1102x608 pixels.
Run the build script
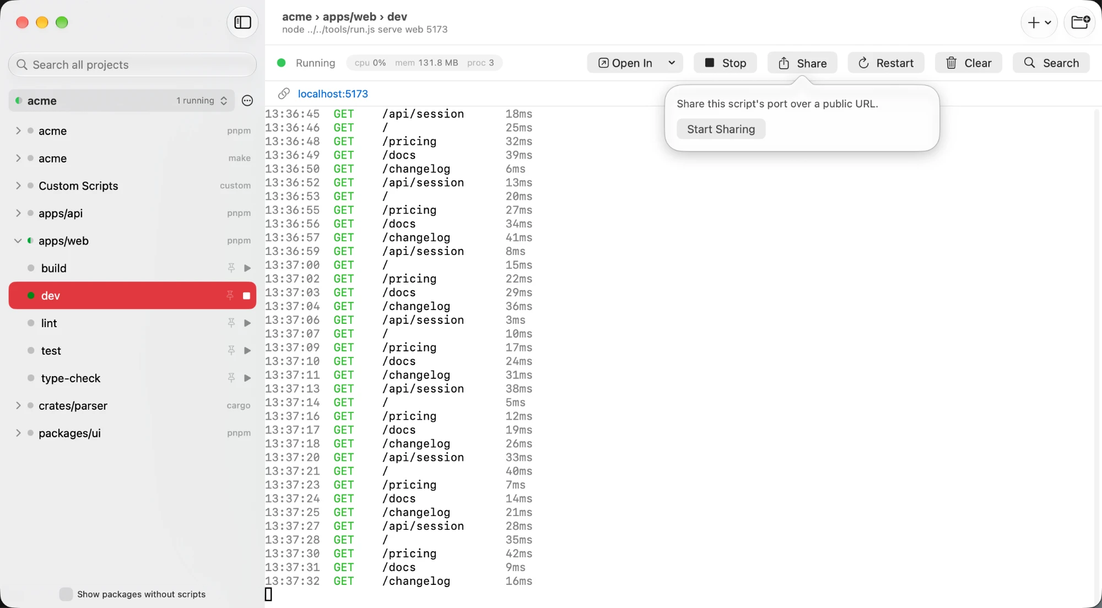pyautogui.click(x=247, y=268)
